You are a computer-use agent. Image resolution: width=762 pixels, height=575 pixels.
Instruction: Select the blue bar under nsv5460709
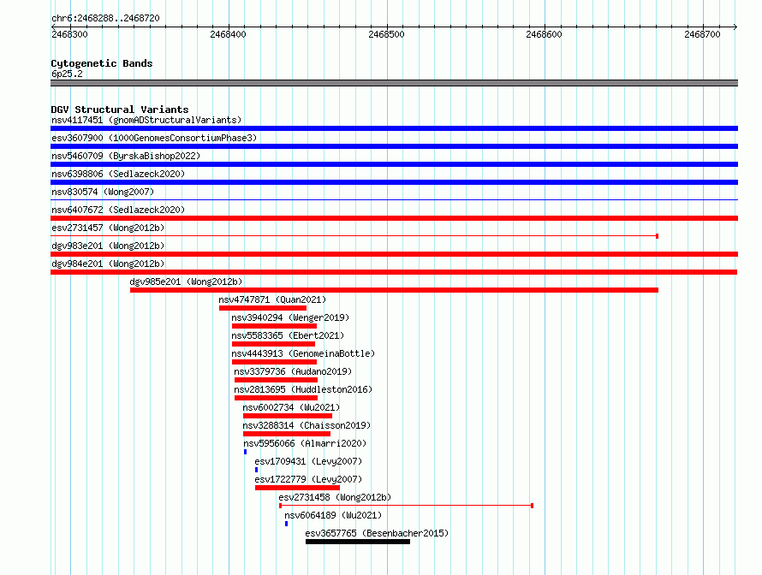(x=394, y=164)
